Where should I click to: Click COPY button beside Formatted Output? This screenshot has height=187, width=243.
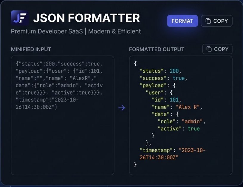coord(217,49)
